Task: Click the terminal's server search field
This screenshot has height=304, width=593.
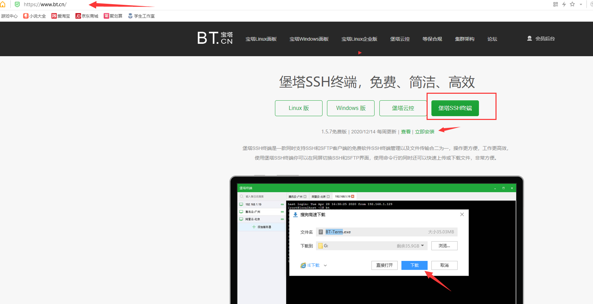Action: pos(262,196)
